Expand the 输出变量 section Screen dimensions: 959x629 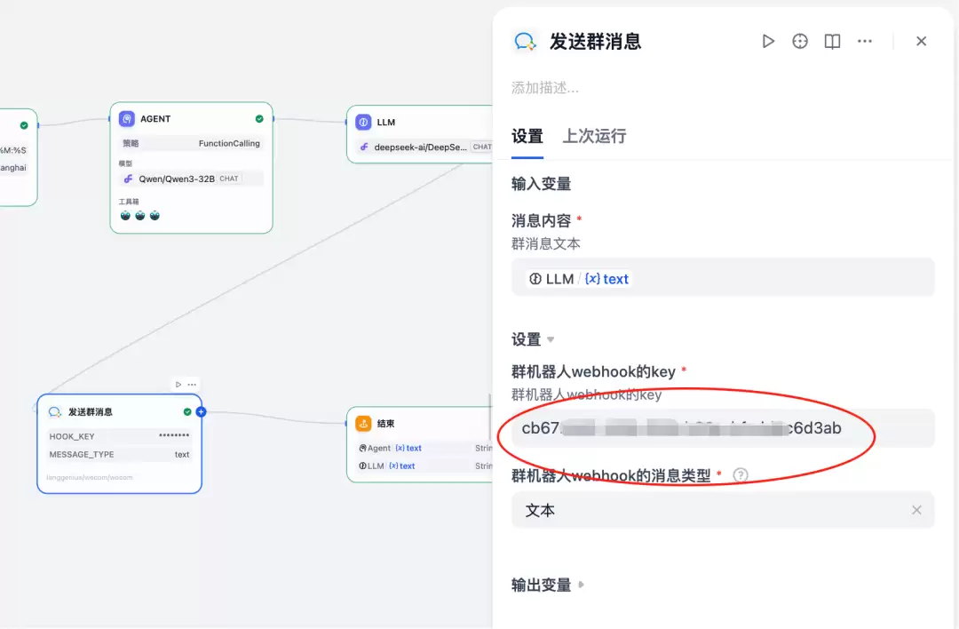581,585
